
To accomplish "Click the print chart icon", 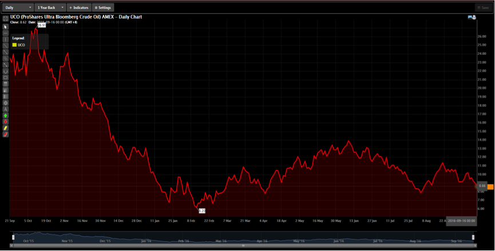I will click(x=474, y=18).
